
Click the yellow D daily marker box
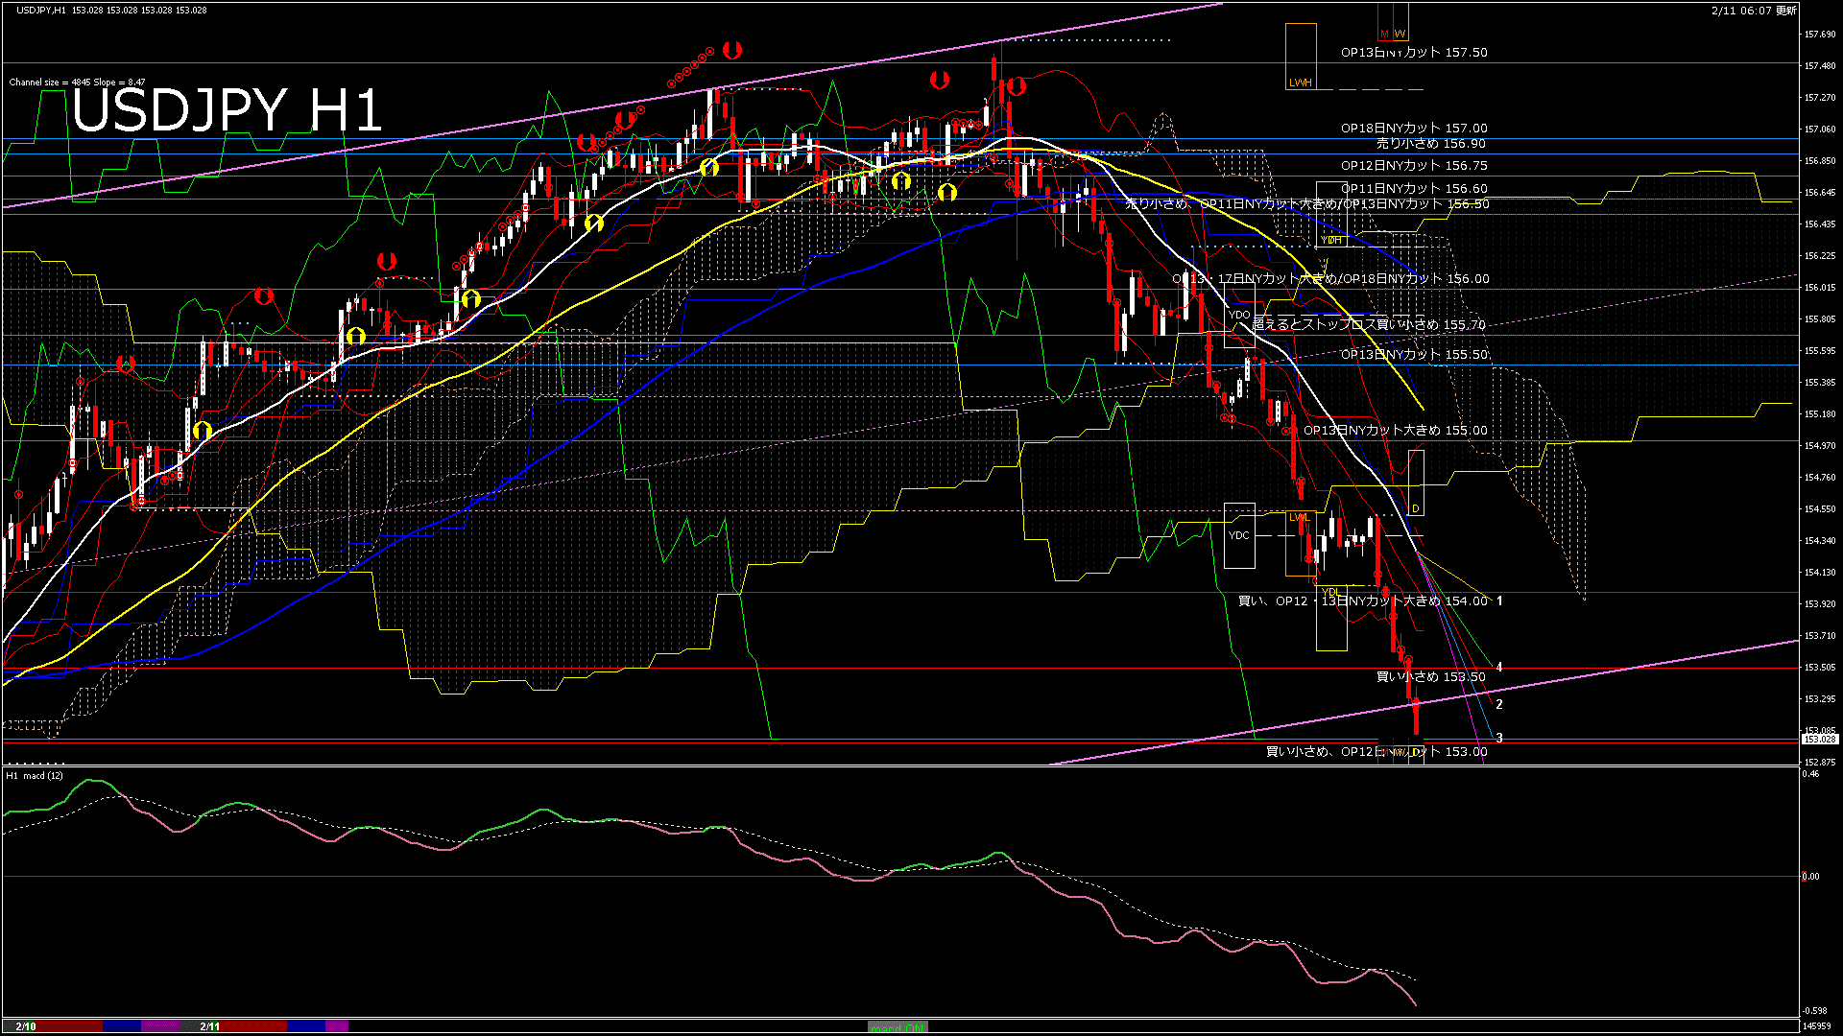pos(1415,483)
